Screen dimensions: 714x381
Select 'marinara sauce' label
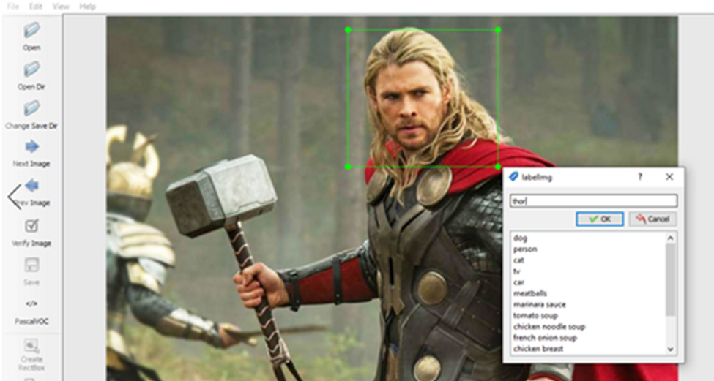[x=540, y=305]
